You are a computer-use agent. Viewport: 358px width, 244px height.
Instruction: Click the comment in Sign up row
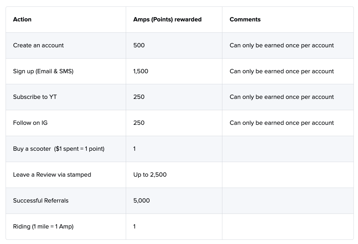pos(281,71)
